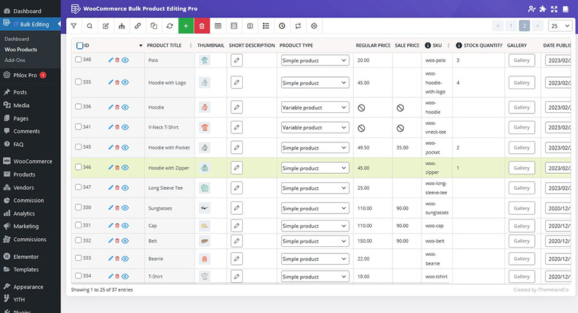
Task: Click the plugin puzzle icon in header
Action: point(543,9)
